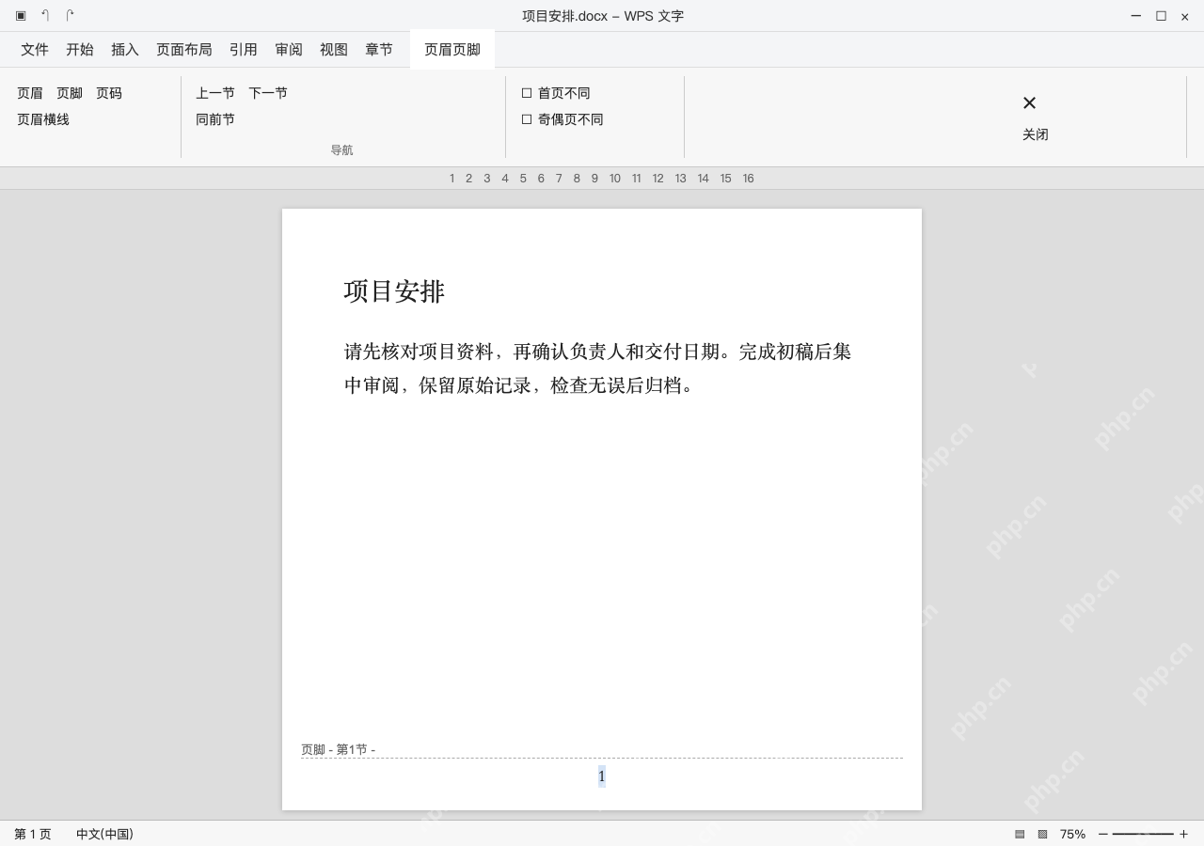Switch to the 审阅 tab
Screen dimensions: 1204x846
click(289, 50)
